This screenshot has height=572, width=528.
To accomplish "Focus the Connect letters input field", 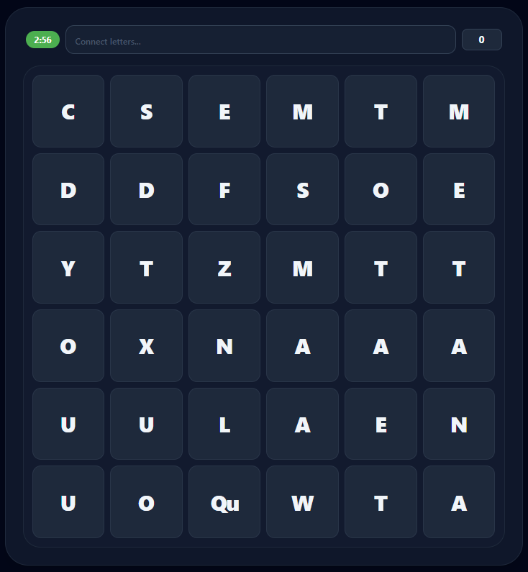I will coord(260,40).
